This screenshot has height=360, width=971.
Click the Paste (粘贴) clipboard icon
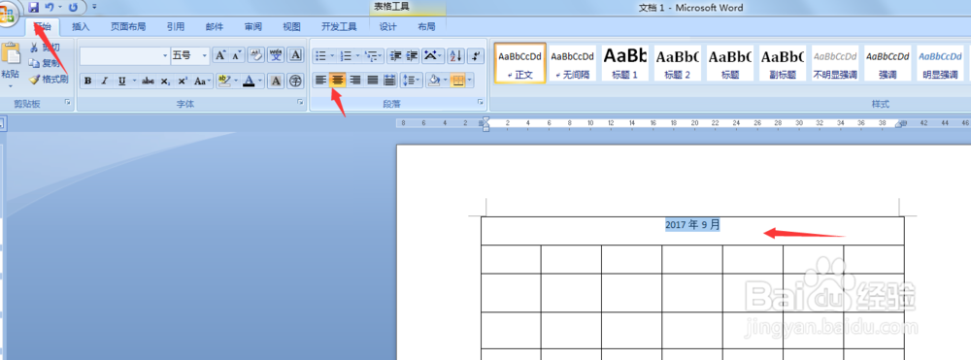point(11,53)
